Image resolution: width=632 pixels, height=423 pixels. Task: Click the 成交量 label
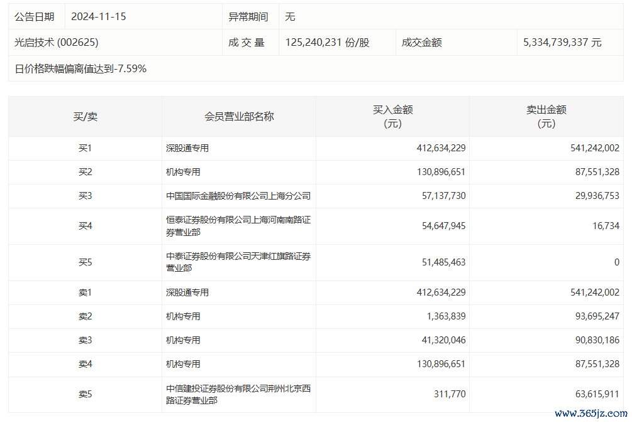247,43
